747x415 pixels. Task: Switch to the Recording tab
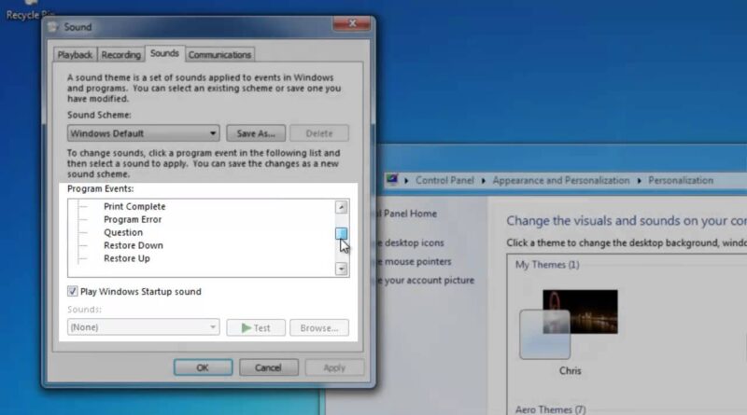click(x=121, y=55)
